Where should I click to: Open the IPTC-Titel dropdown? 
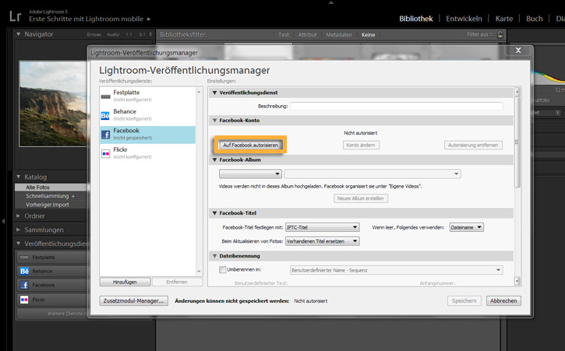[x=322, y=227]
